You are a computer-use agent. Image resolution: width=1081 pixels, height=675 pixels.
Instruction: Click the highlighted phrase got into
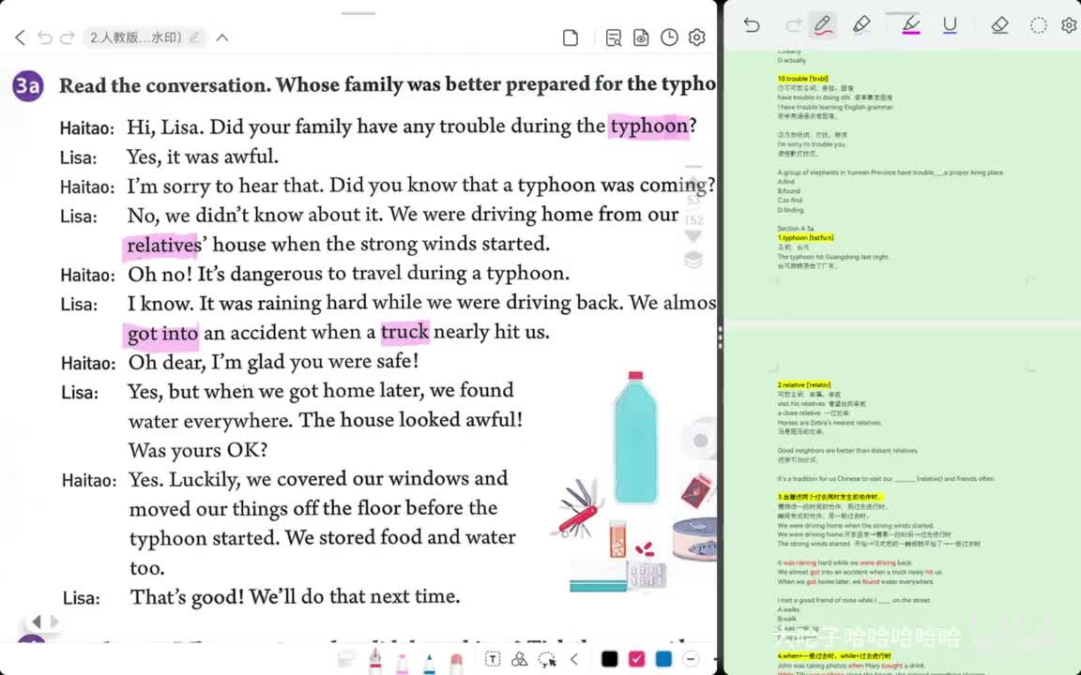click(162, 334)
